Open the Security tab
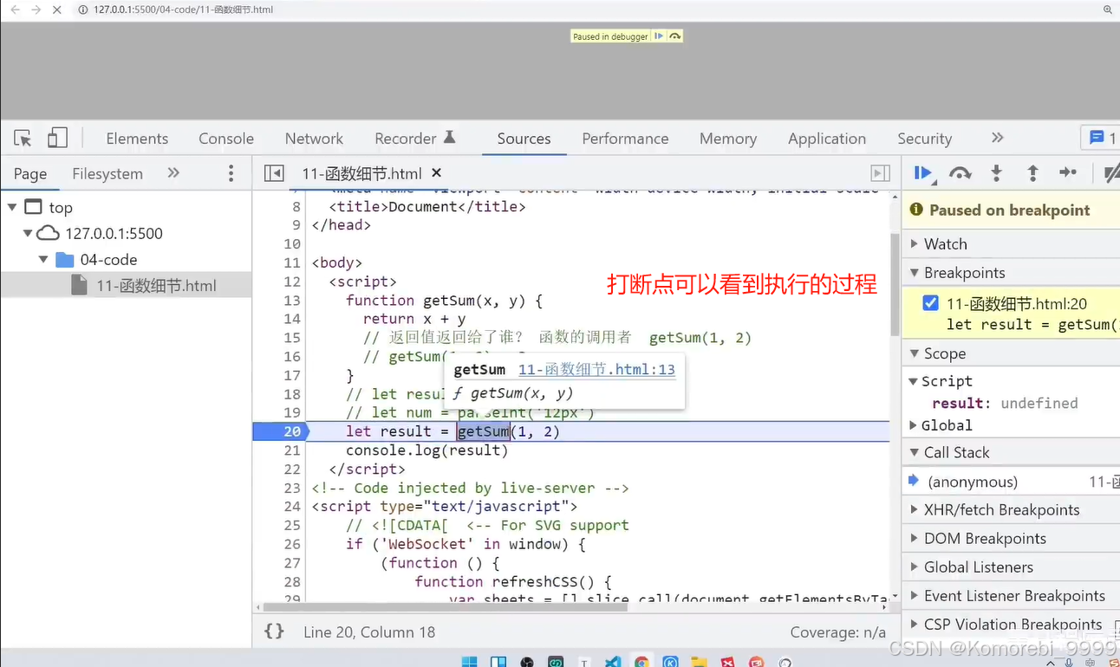 pos(924,139)
